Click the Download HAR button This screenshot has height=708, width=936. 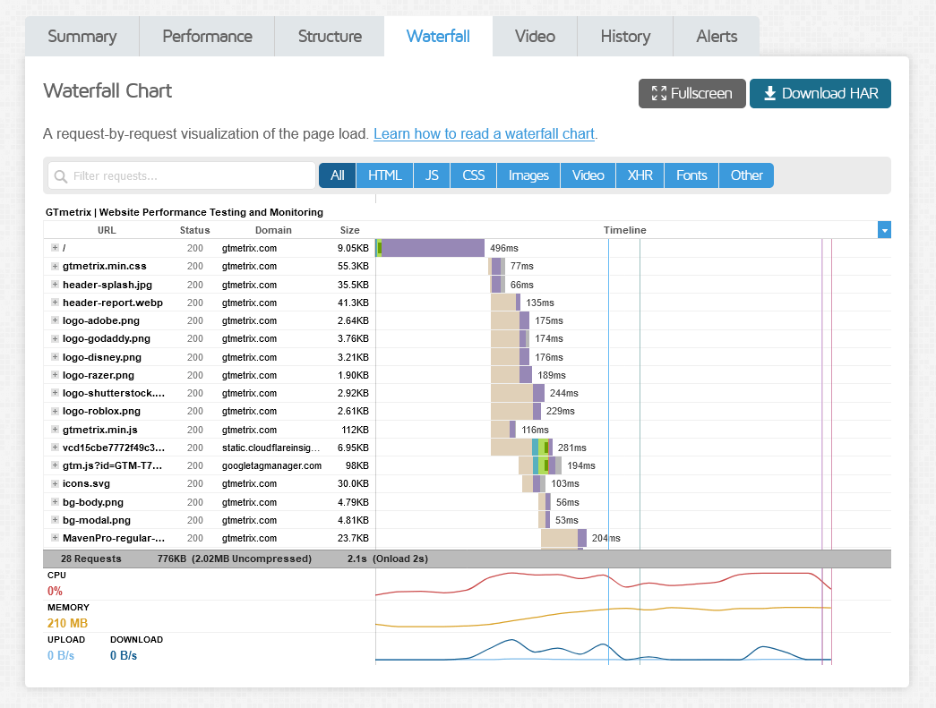coord(820,93)
